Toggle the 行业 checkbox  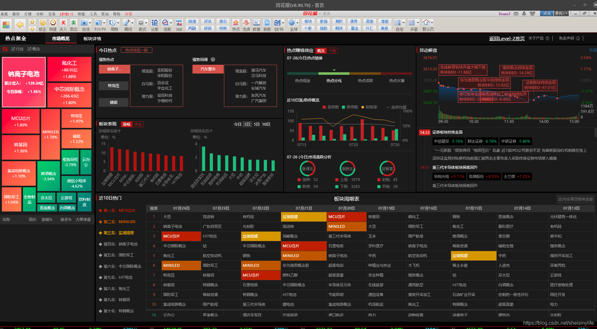click(13, 49)
